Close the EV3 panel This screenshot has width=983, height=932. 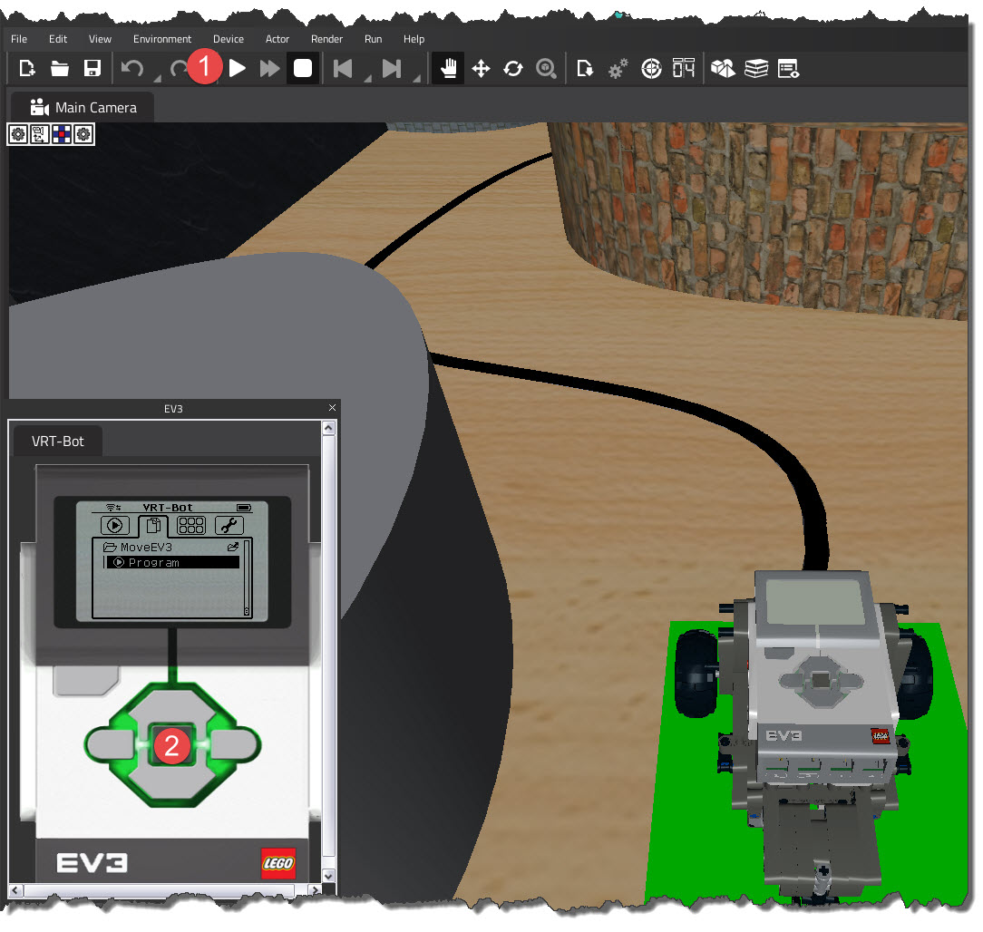pos(332,408)
